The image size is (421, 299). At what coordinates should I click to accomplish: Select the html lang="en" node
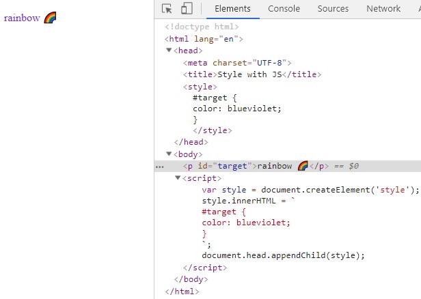coord(204,39)
